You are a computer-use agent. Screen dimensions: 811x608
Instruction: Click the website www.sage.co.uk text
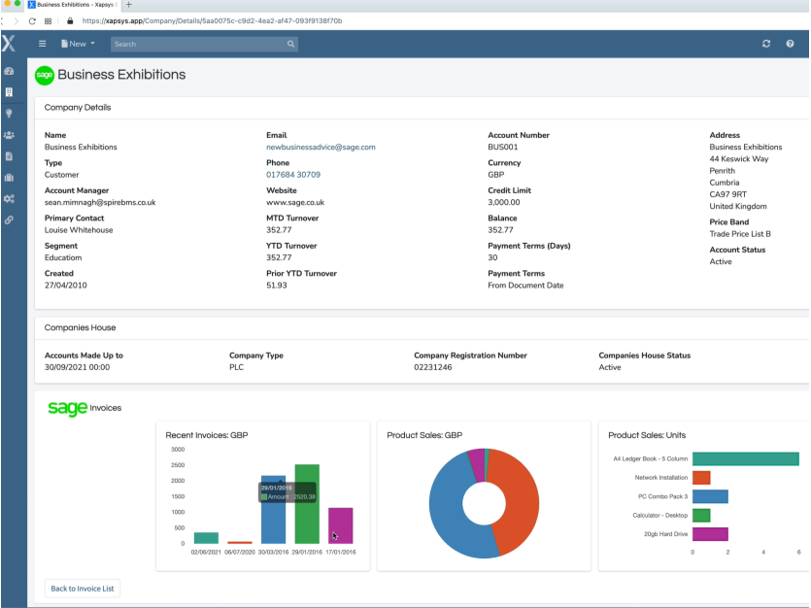point(295,202)
